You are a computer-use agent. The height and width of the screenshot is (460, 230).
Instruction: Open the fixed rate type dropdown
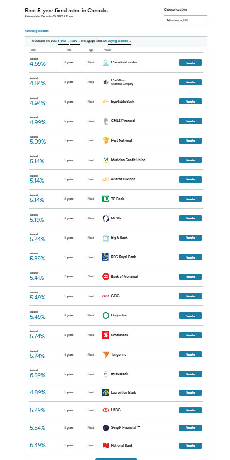pyautogui.click(x=75, y=41)
